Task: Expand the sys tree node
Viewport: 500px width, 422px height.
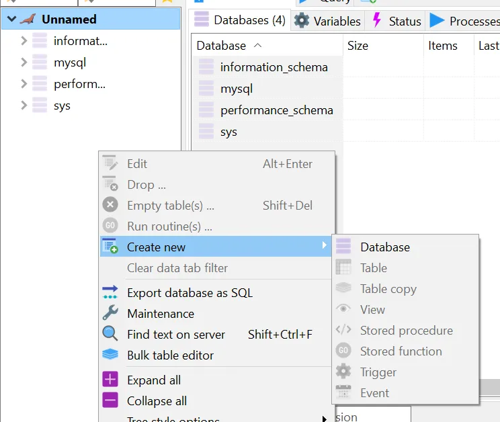Action: (x=24, y=105)
